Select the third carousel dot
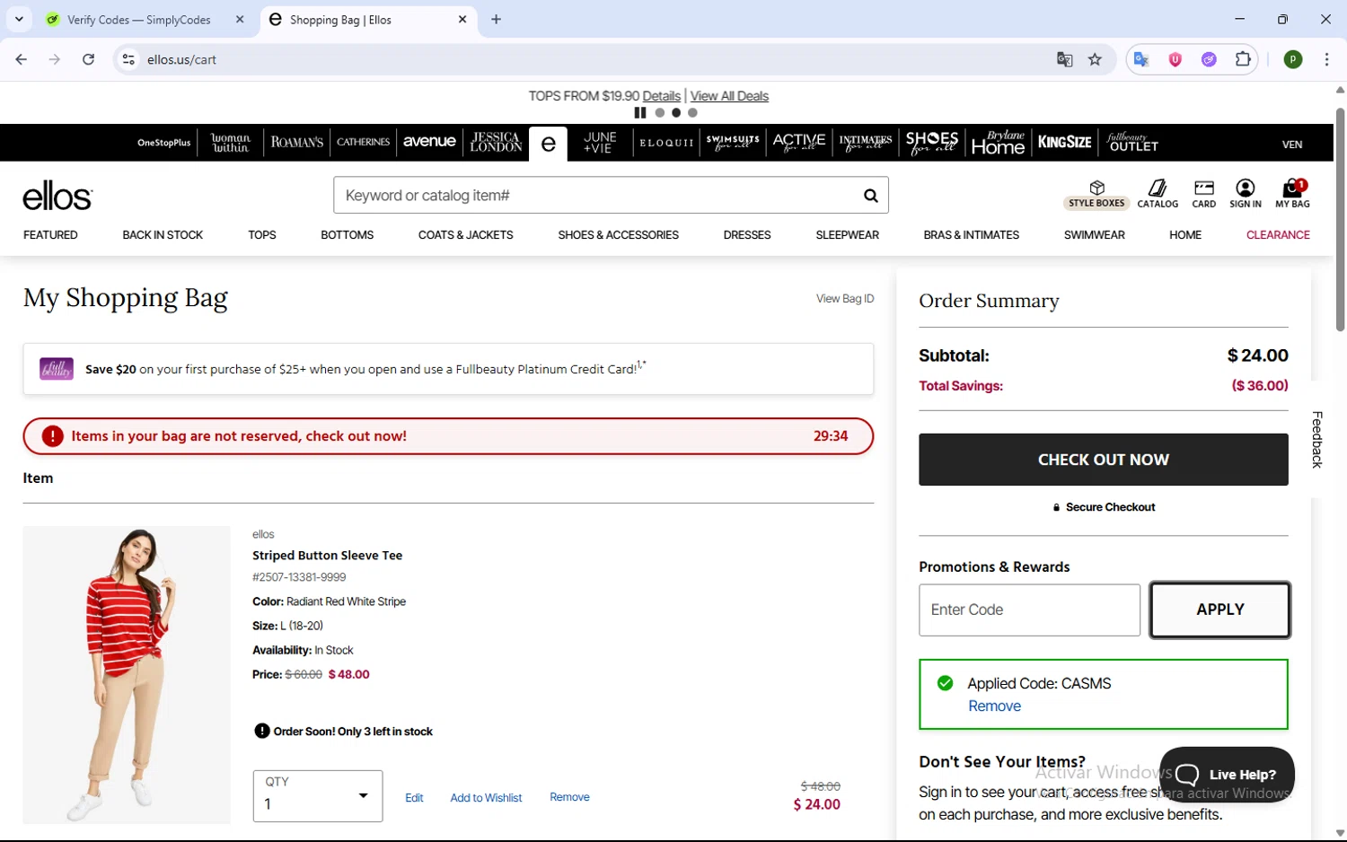The height and width of the screenshot is (842, 1347). [692, 113]
